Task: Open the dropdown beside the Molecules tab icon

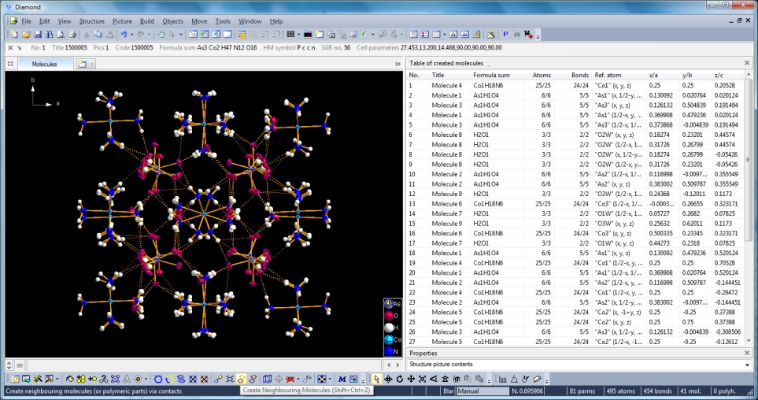Action: pos(94,64)
